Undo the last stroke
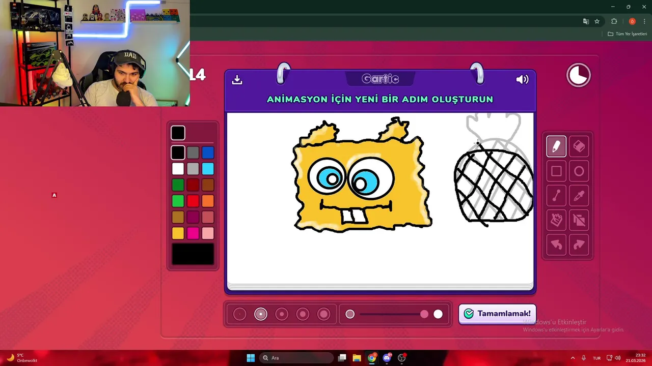 point(556,245)
